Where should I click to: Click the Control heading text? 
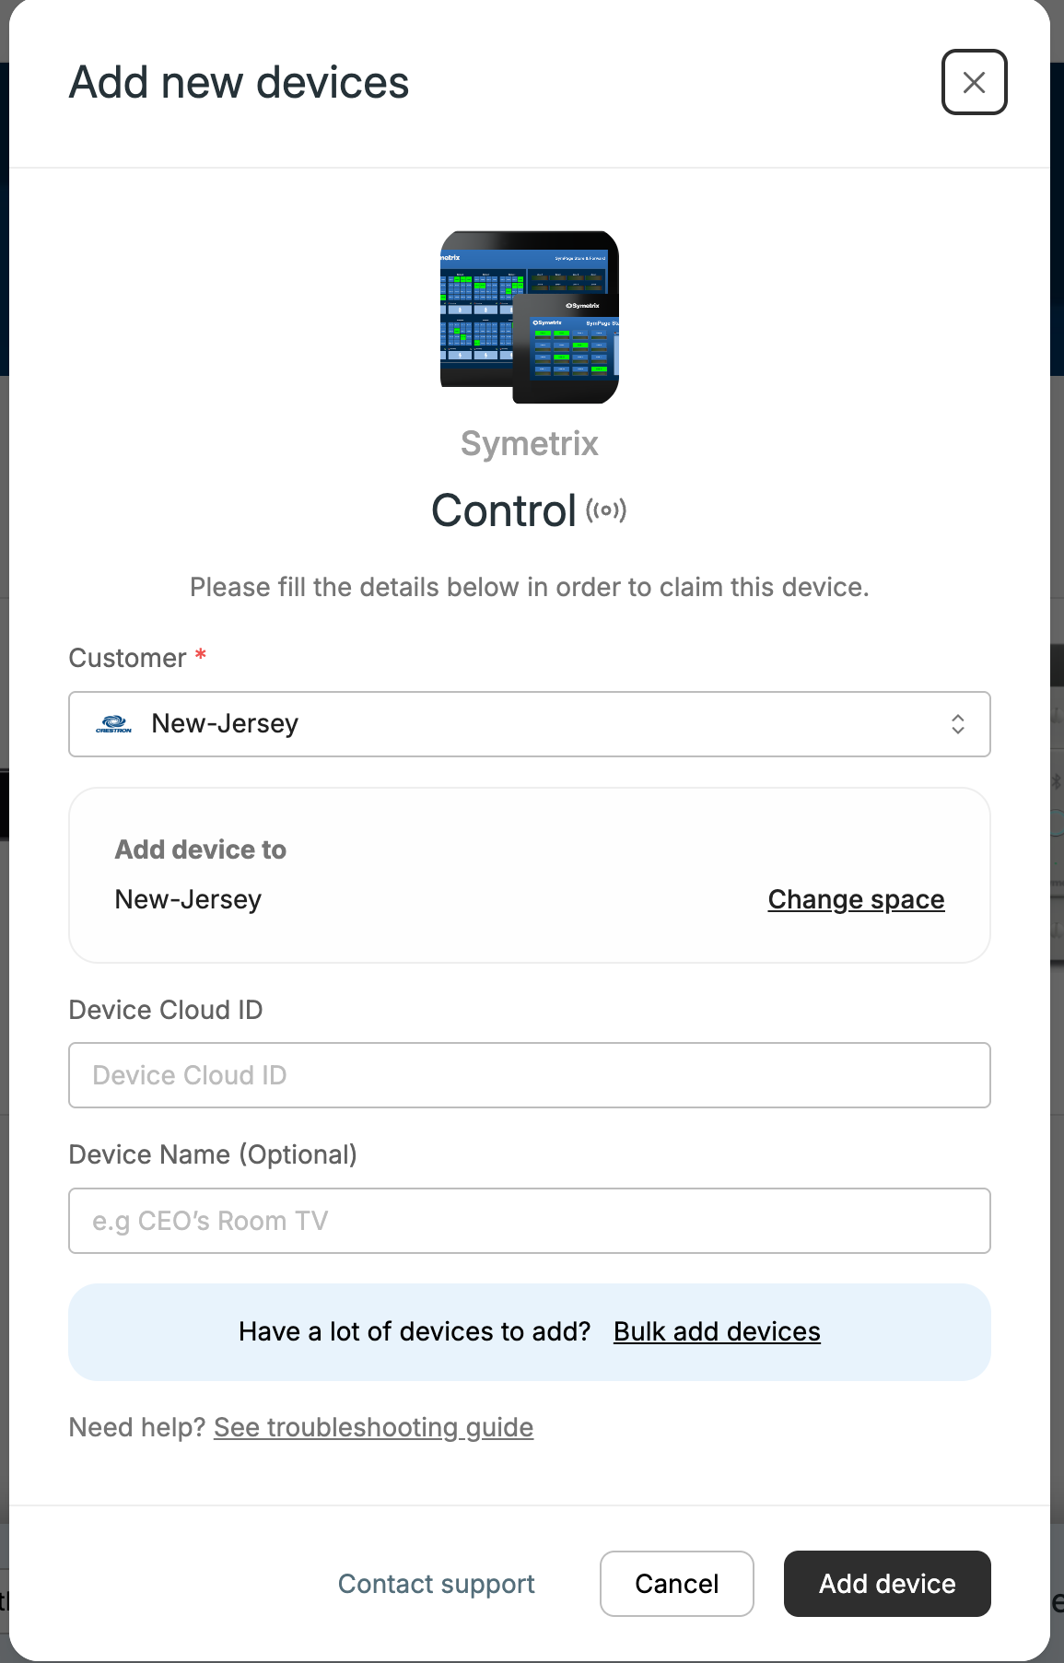504,510
